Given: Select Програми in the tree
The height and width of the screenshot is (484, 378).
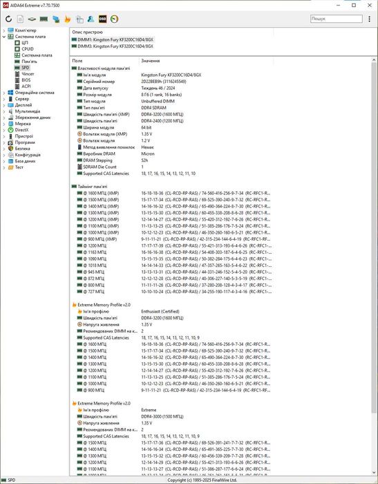Looking at the screenshot, I should 25,142.
